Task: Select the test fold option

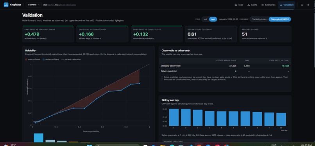Action: 213,19
